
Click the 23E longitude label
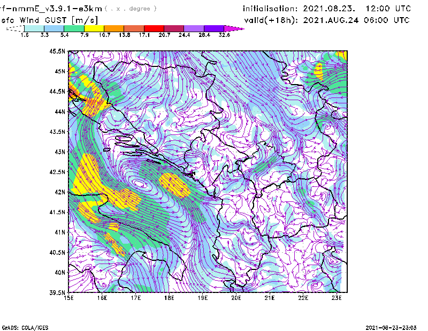coord(337,298)
